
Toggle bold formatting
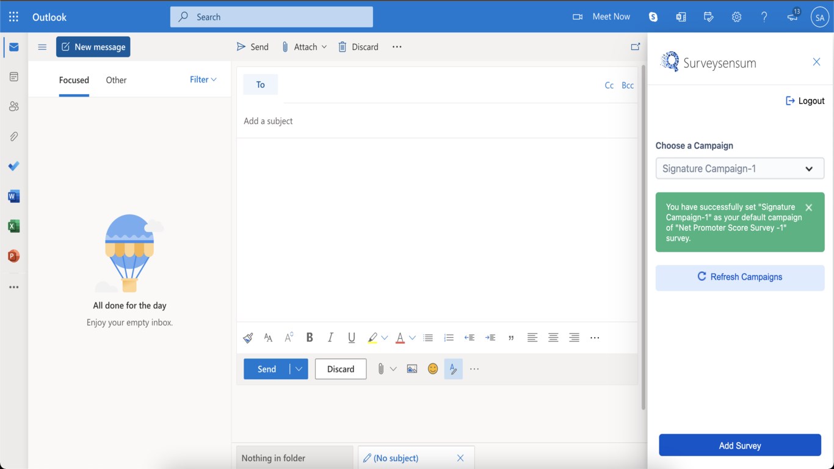[x=310, y=338]
